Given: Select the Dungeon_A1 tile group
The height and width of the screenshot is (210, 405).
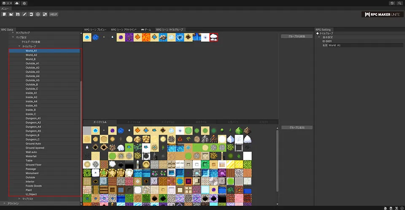Looking at the screenshot, I should pos(33,118).
